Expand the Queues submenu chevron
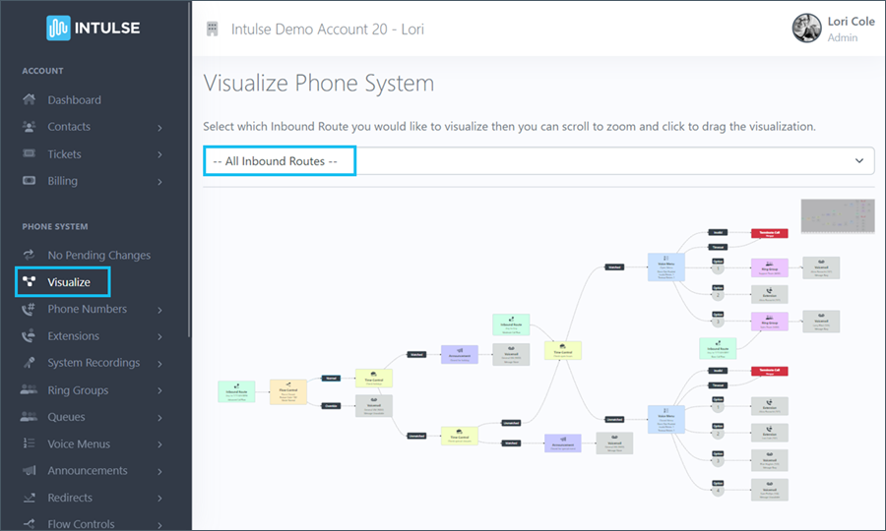This screenshot has height=531, width=886. tap(159, 418)
